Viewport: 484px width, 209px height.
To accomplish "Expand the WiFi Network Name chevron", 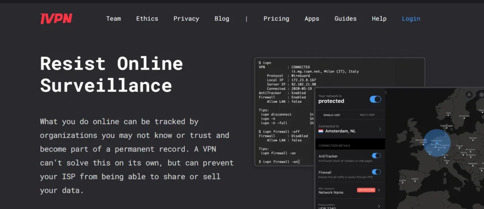I will (x=379, y=190).
